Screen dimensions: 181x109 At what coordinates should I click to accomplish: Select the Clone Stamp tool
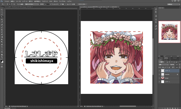[2, 30]
